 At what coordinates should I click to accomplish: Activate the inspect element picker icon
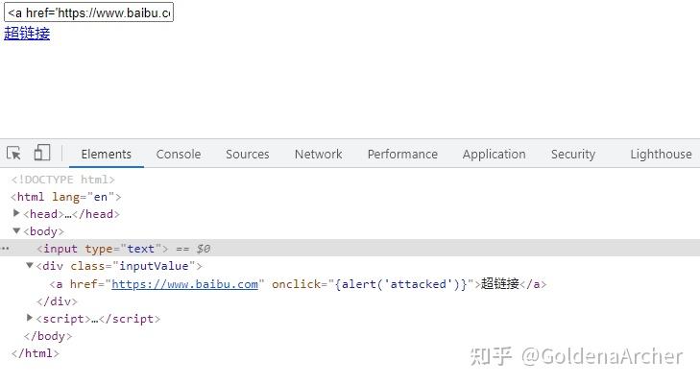[13, 154]
